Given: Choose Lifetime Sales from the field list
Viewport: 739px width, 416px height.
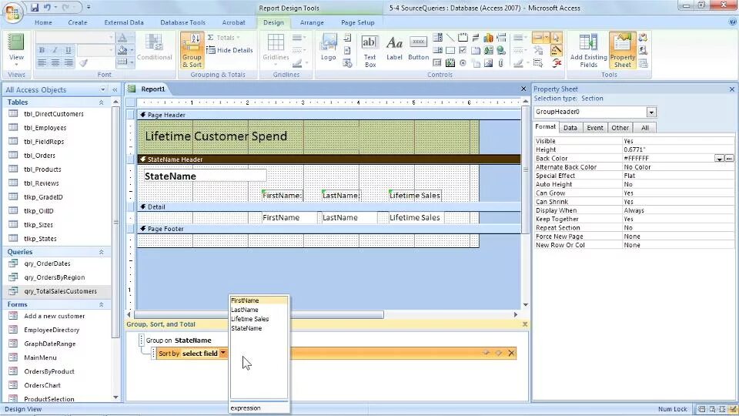Looking at the screenshot, I should point(259,319).
